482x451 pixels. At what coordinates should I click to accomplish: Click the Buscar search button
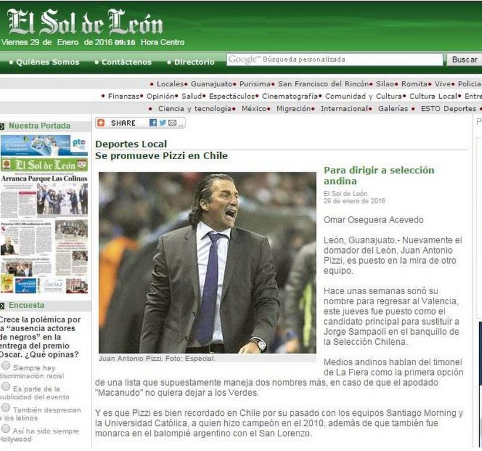(464, 60)
